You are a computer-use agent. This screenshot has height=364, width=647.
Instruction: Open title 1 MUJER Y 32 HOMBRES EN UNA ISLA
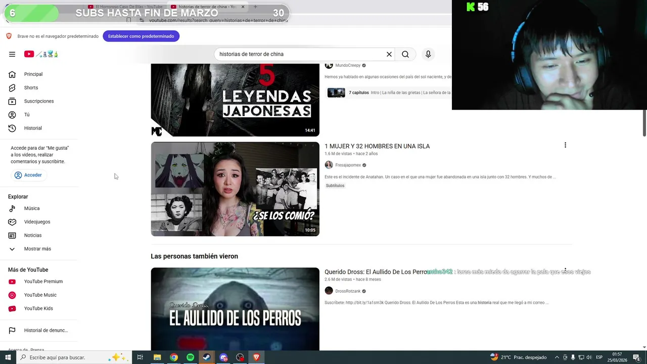click(x=377, y=146)
